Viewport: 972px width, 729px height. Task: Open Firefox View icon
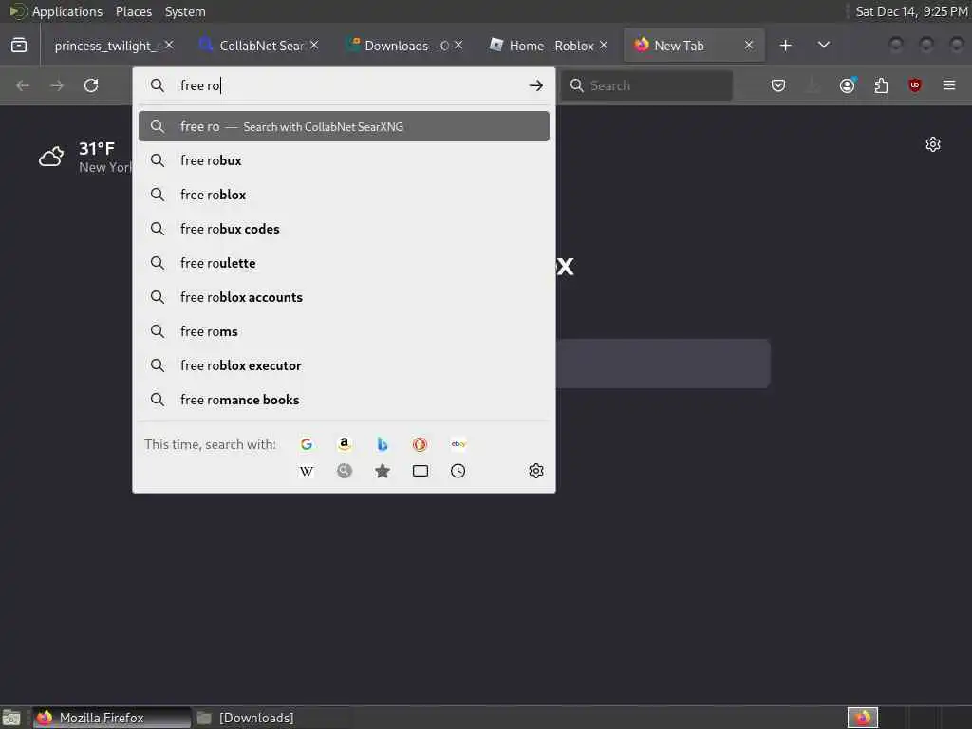point(19,46)
